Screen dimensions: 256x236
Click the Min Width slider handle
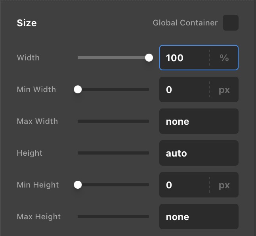[x=78, y=89]
